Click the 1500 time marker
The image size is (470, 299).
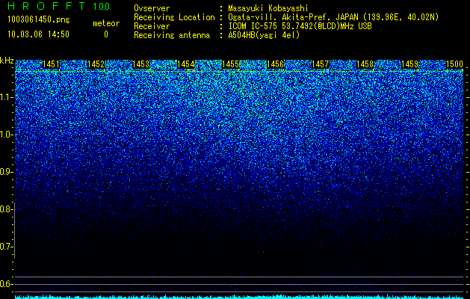point(455,64)
